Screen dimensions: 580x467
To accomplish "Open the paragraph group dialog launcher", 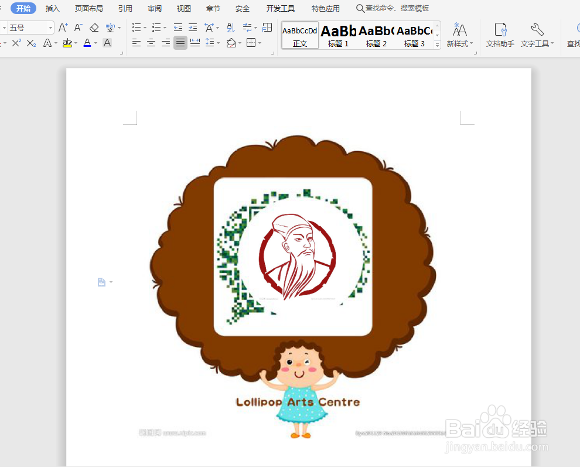I will [x=273, y=53].
